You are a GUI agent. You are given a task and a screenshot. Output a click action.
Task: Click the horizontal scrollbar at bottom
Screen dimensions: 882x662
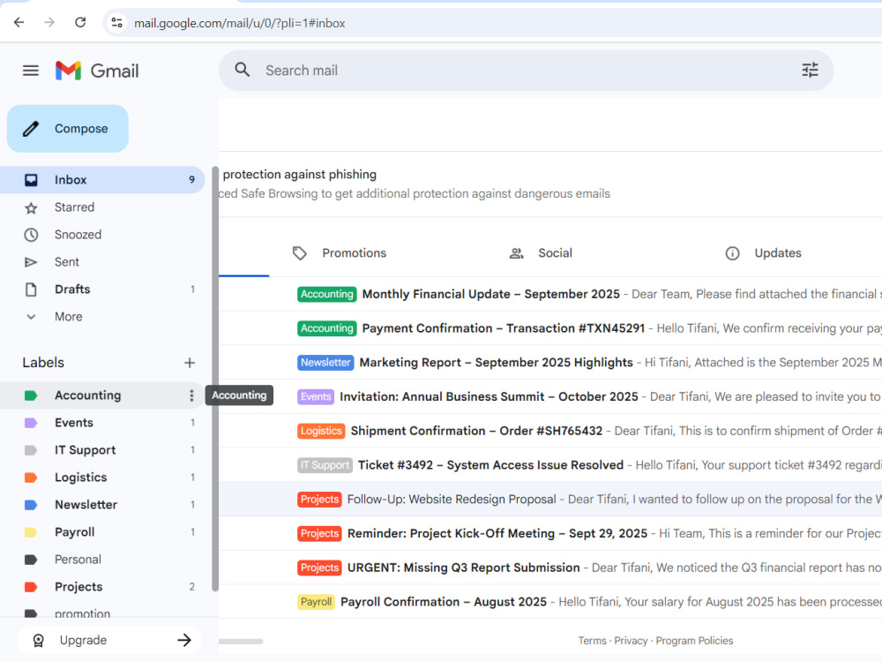click(x=241, y=641)
